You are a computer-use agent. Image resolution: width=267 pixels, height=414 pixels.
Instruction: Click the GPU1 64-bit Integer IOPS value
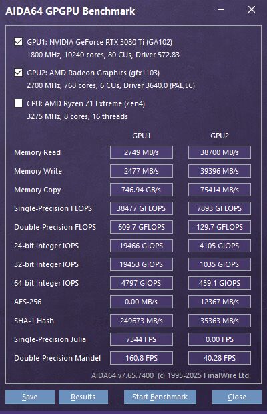[x=142, y=283]
